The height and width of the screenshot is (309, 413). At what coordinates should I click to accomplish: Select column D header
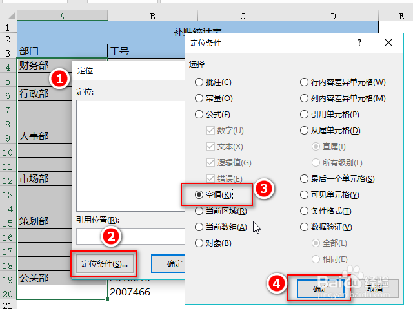(x=333, y=15)
